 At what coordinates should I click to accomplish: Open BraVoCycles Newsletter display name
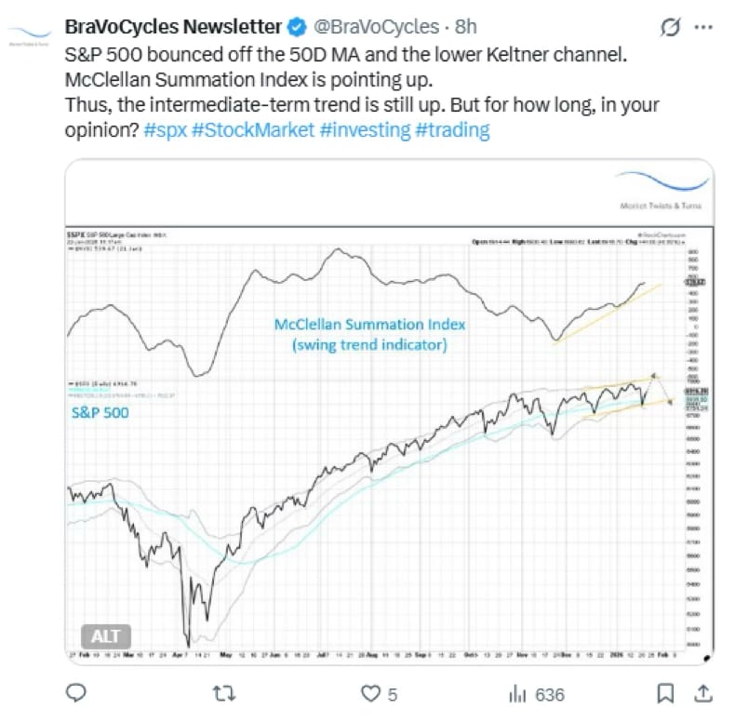click(173, 27)
